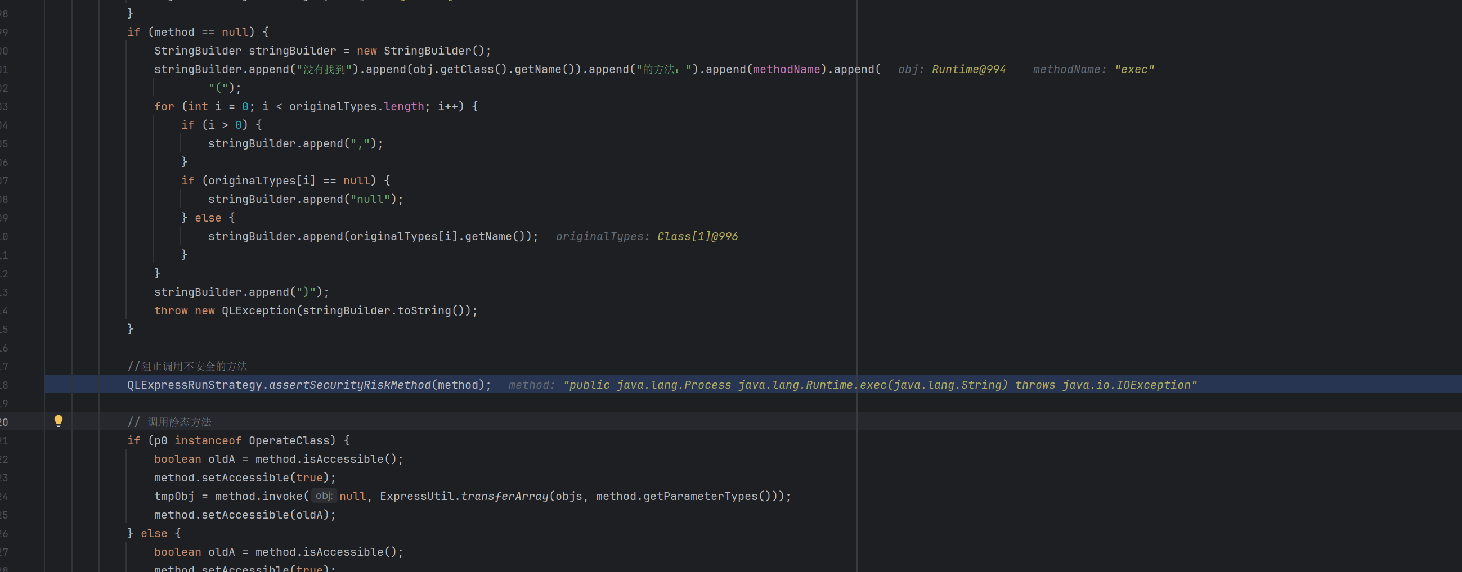The width and height of the screenshot is (1462, 572).
Task: Click 'if (p0 instanceof OperateClass)' line
Action: coord(239,440)
